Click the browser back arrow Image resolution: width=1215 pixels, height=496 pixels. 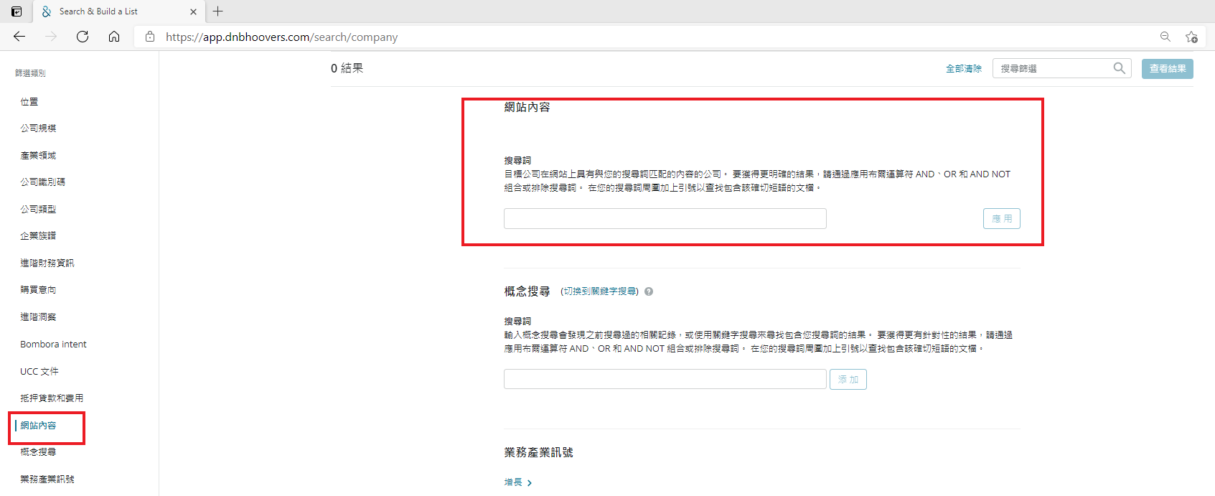[x=19, y=37]
